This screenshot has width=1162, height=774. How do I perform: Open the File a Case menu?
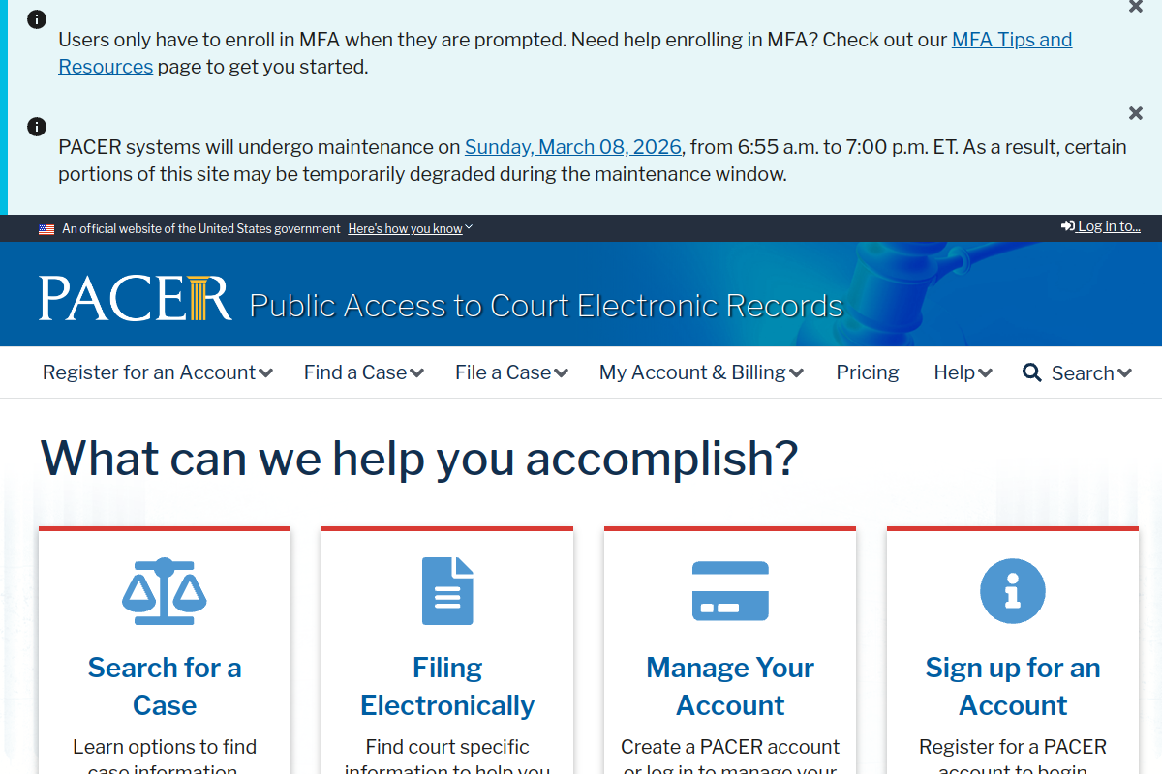[512, 372]
